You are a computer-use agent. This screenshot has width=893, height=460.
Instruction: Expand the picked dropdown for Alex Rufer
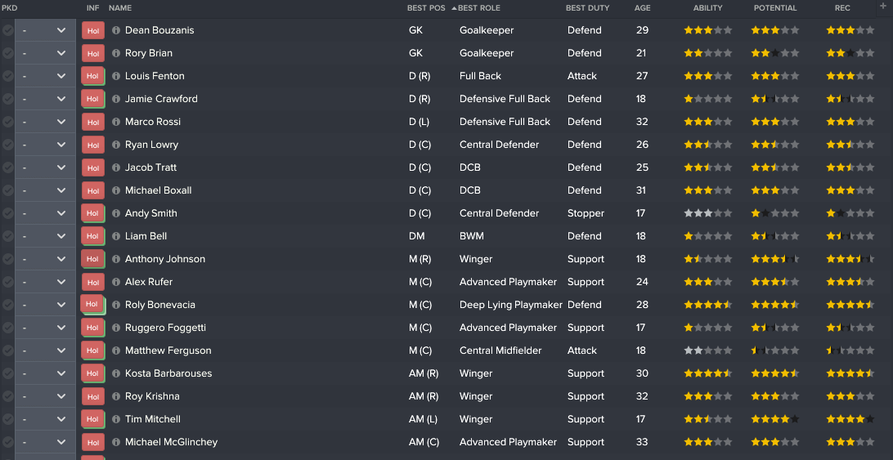[45, 282]
